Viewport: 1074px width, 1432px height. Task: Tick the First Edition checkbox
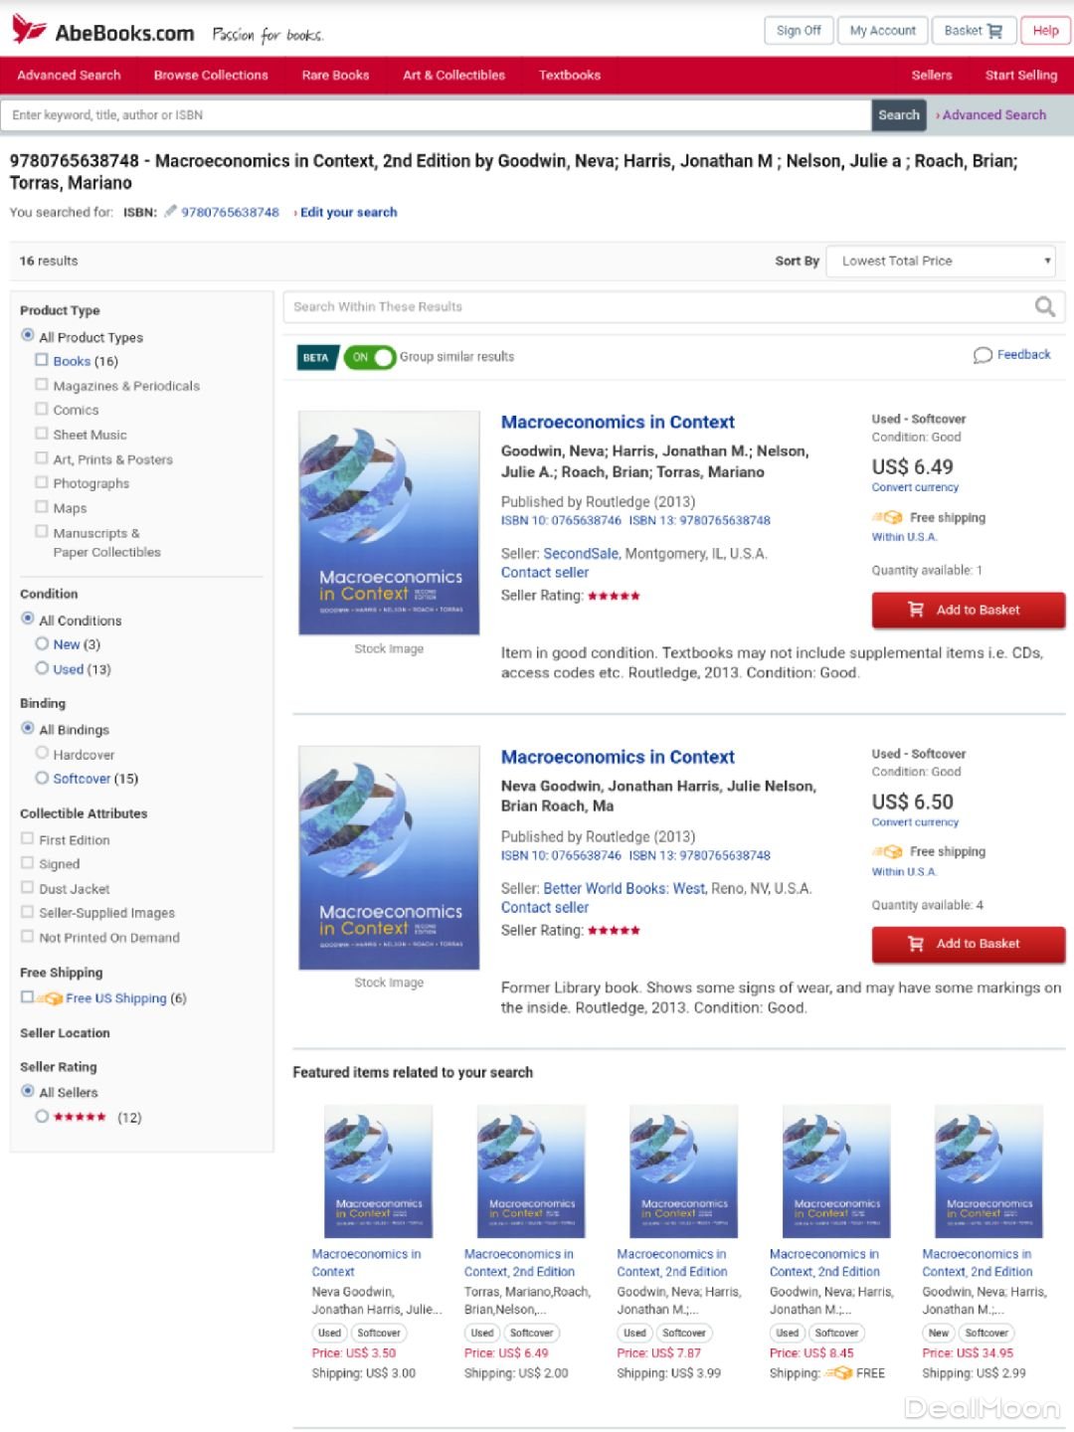click(28, 838)
